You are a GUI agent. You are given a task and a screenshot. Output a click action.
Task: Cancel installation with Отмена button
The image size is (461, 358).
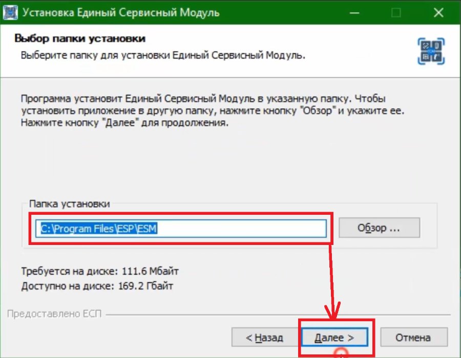[x=414, y=338]
